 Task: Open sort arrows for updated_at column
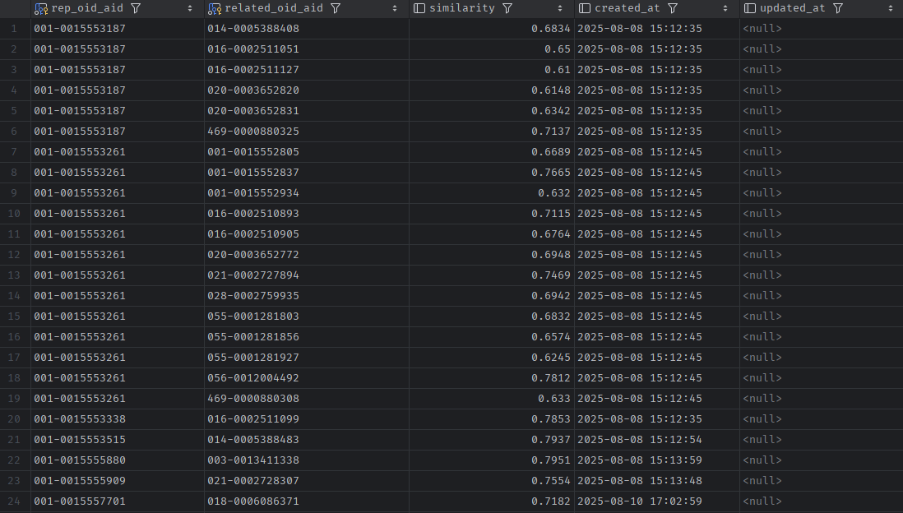pos(891,9)
